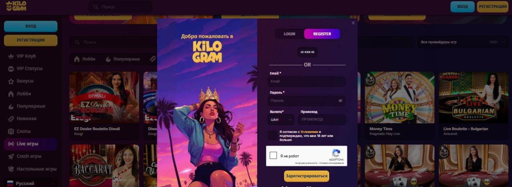Toggle password visibility eye icon
This screenshot has width=512, height=187.
click(x=341, y=100)
